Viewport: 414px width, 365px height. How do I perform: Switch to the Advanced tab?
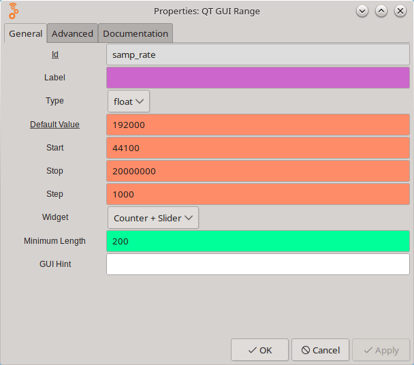(72, 33)
